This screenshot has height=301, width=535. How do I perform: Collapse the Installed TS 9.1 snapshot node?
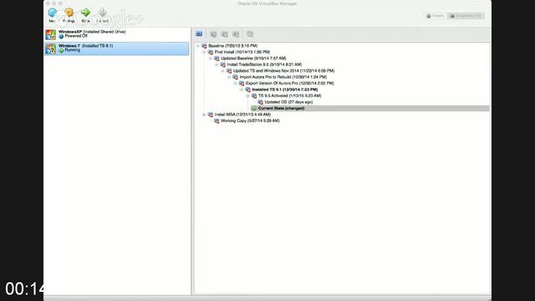click(x=242, y=89)
